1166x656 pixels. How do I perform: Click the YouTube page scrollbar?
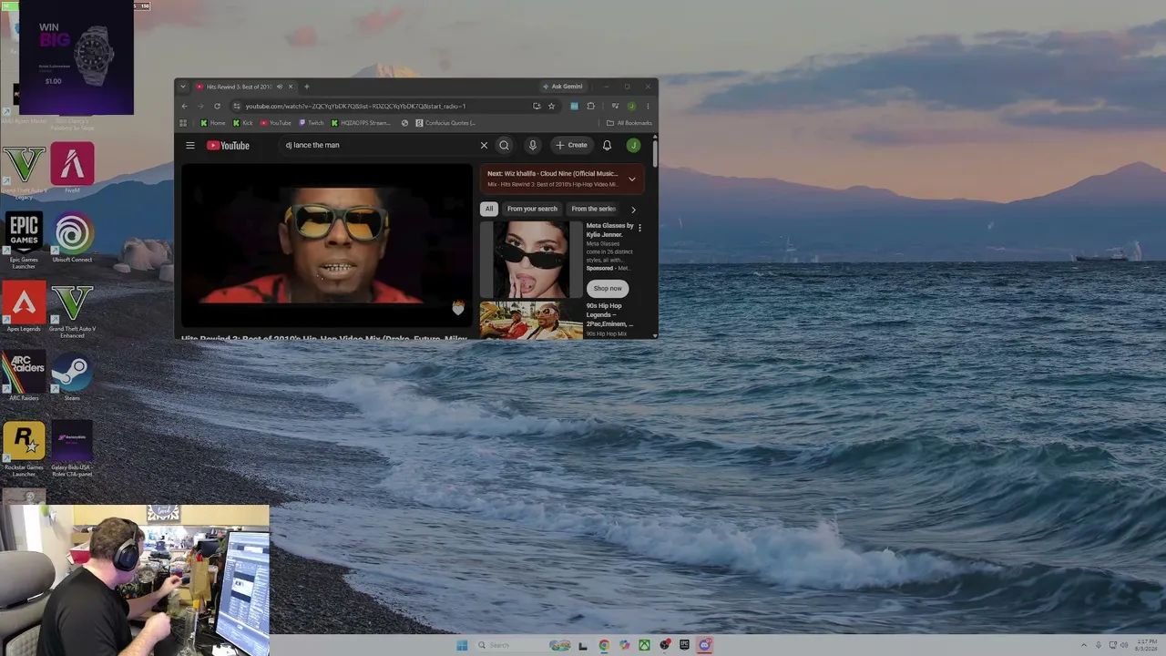click(655, 153)
